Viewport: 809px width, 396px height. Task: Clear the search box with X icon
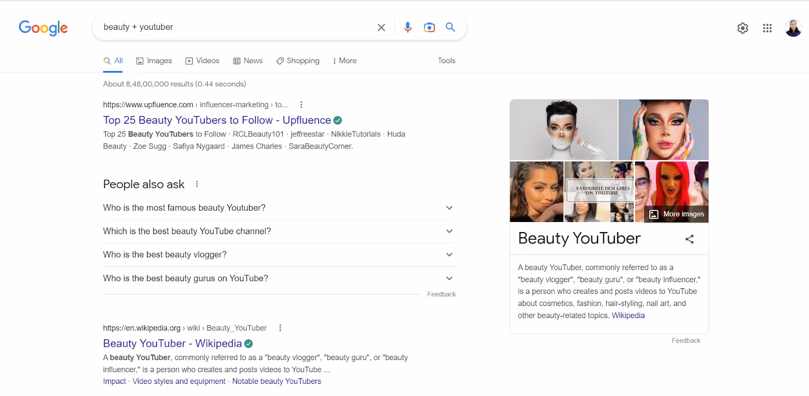click(x=381, y=27)
